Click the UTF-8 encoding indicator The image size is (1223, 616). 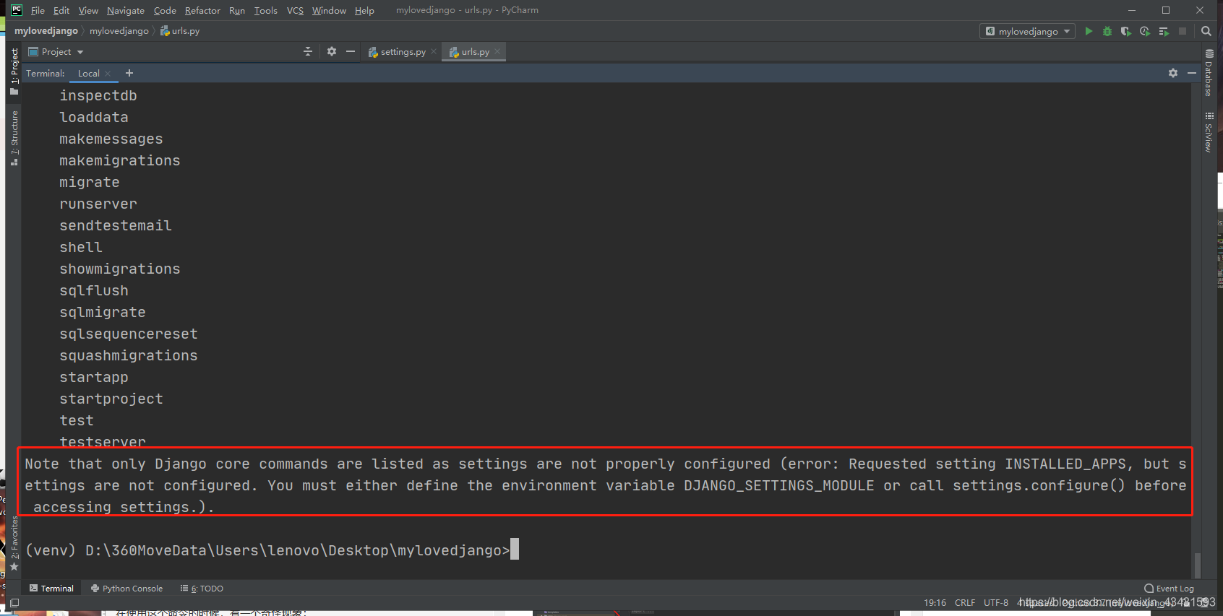tap(995, 602)
